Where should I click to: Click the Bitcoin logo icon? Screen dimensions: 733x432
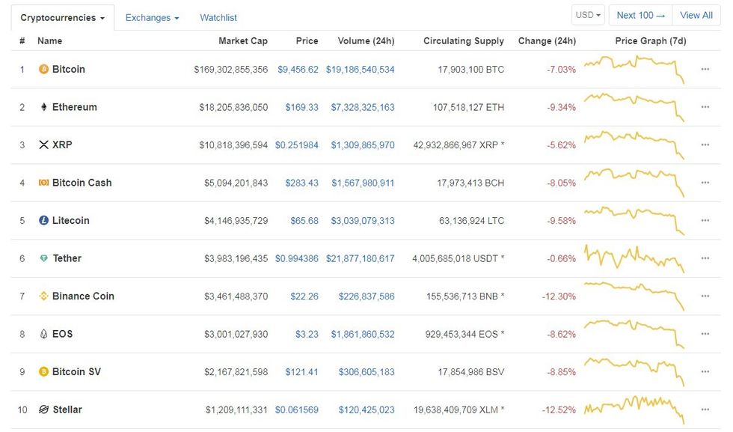coord(43,69)
